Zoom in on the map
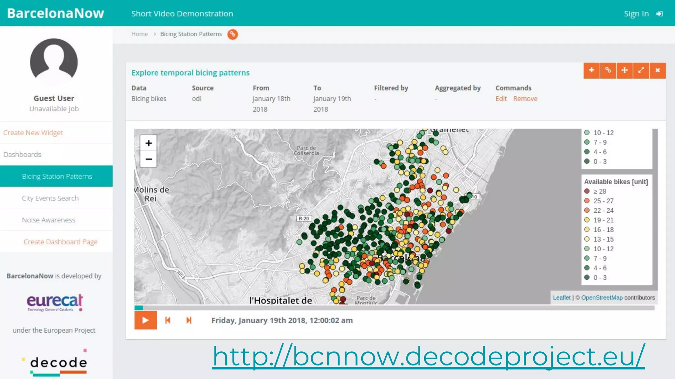This screenshot has height=379, width=675. pyautogui.click(x=149, y=143)
